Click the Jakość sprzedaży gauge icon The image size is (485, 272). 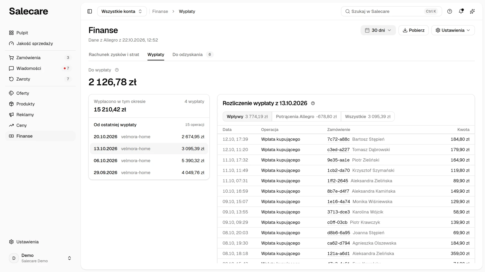[x=11, y=44]
